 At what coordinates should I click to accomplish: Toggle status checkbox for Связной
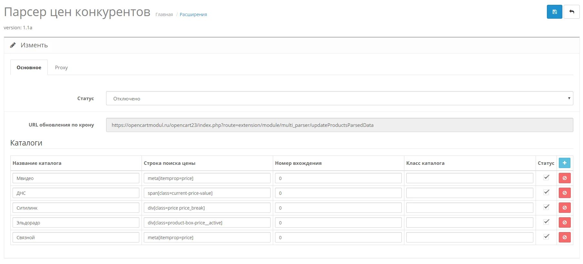[546, 236]
